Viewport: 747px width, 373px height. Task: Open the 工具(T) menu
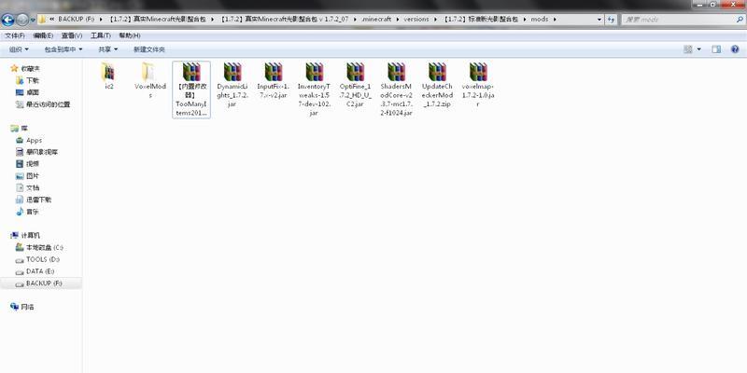tap(101, 35)
